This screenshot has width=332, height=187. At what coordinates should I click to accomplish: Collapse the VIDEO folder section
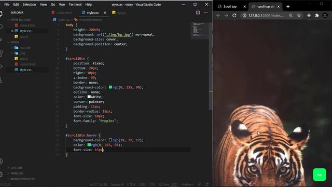coord(13,42)
